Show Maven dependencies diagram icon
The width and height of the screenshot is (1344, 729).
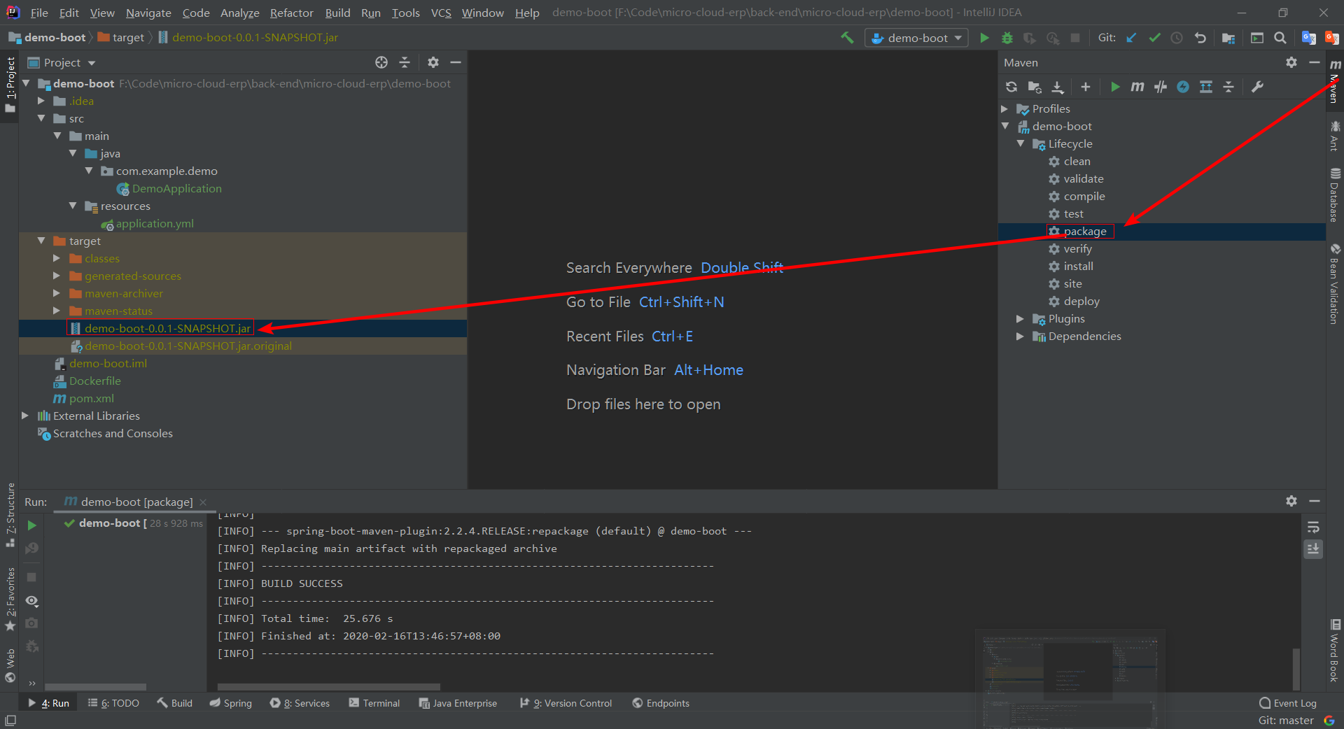pyautogui.click(x=1205, y=87)
